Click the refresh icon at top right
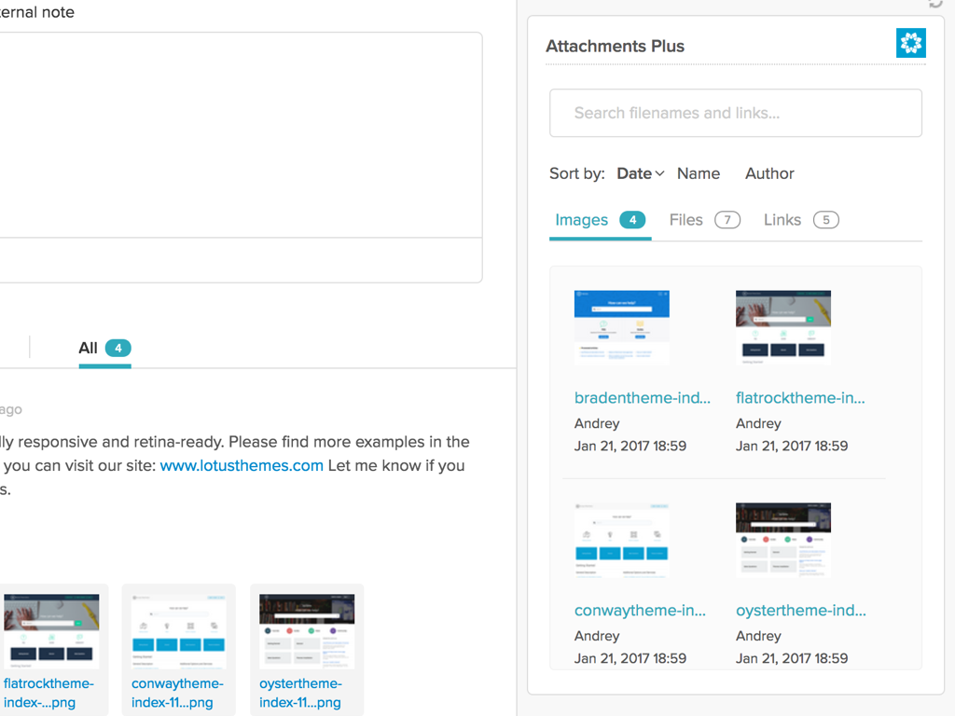This screenshot has width=955, height=716. [934, 5]
